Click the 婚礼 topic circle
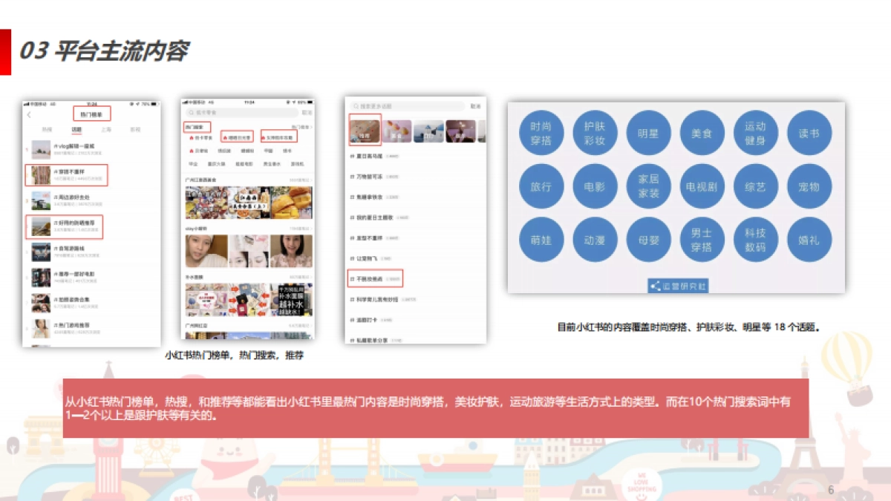Screen dimensions: 891x501 pos(809,240)
